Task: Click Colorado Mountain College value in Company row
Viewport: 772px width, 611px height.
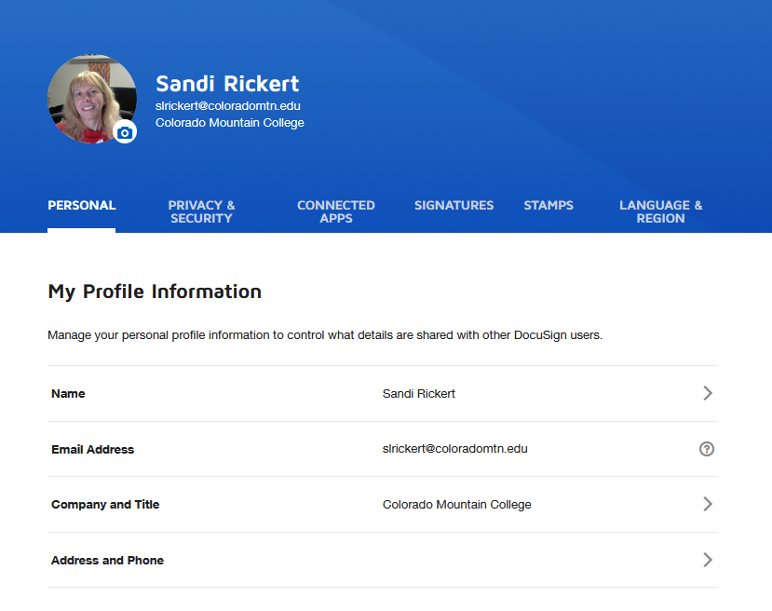Action: point(457,505)
